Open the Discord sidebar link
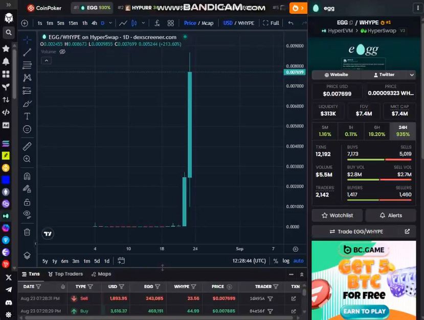The image size is (424, 320). point(9,303)
